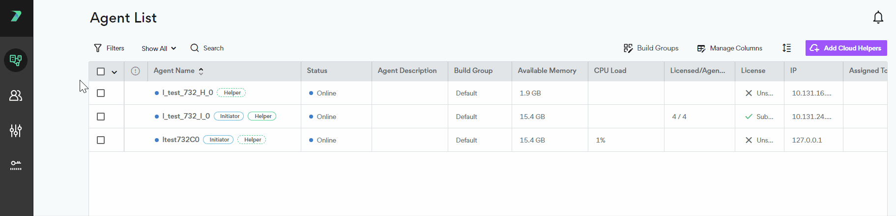Toggle the select-all header checkbox

pos(101,72)
